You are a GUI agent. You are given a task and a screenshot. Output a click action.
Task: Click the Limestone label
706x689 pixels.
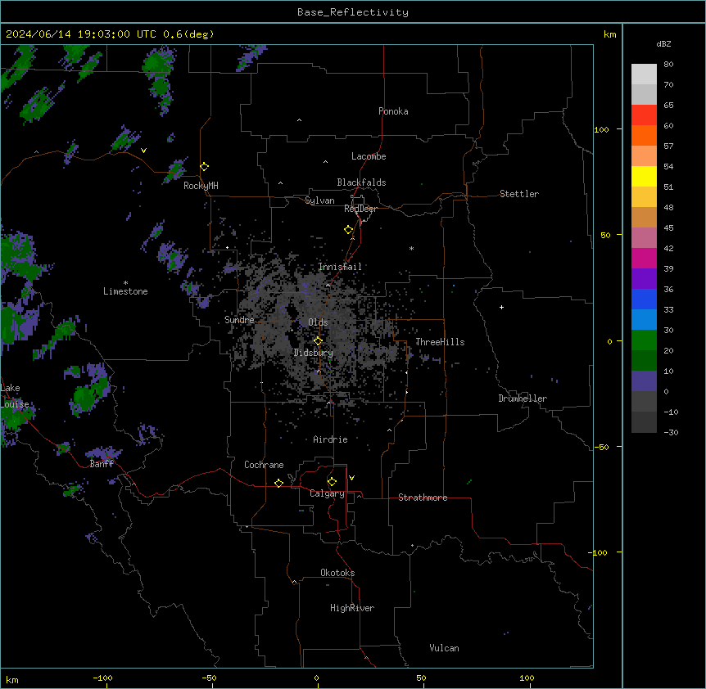(x=125, y=291)
